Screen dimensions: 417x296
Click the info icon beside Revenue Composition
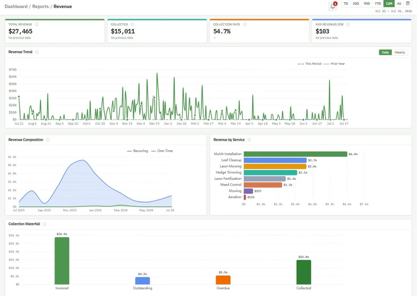[x=48, y=140]
